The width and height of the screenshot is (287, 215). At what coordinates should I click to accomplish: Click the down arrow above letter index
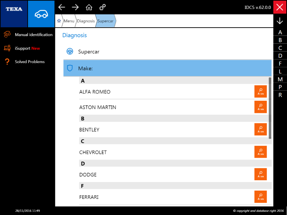[x=280, y=21]
